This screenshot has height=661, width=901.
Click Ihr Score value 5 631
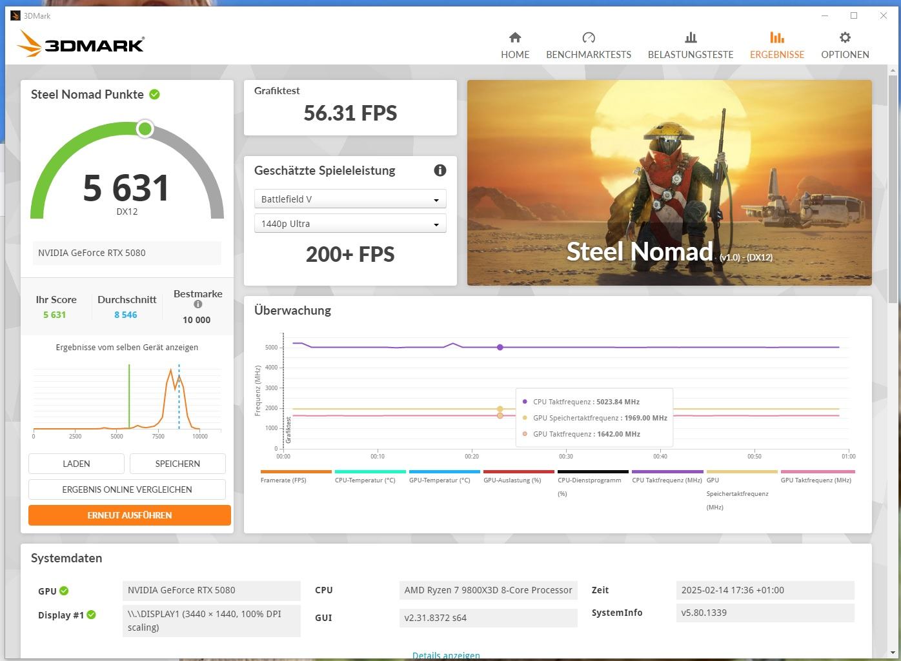(x=54, y=315)
